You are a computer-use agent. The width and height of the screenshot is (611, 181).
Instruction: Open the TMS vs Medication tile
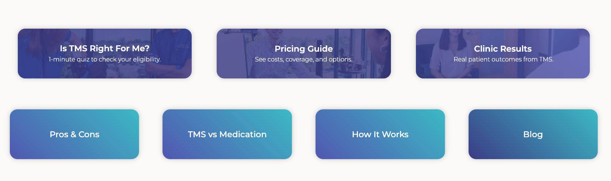(x=227, y=134)
